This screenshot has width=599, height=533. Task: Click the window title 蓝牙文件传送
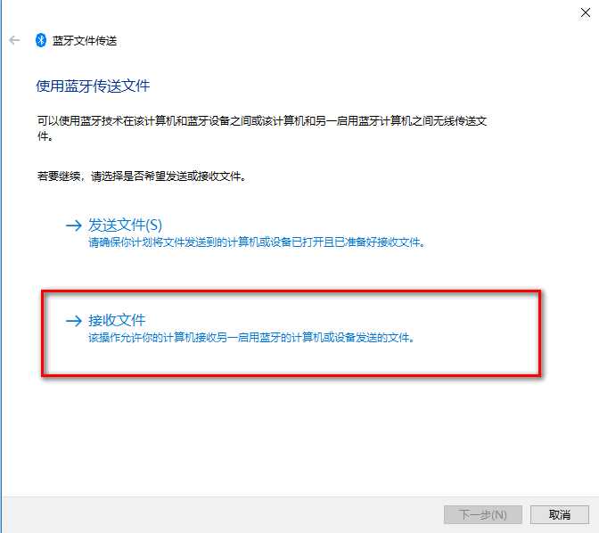click(x=85, y=40)
